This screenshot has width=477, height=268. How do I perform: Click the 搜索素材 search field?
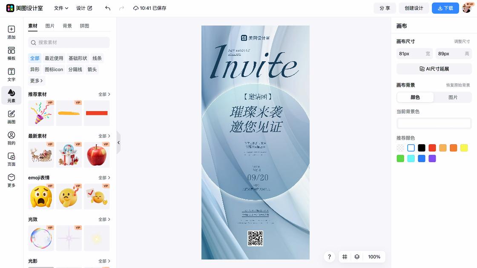[69, 43]
